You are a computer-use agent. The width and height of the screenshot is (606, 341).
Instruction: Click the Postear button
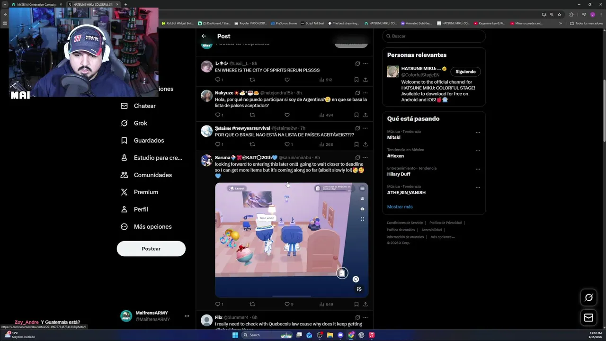[x=151, y=249]
